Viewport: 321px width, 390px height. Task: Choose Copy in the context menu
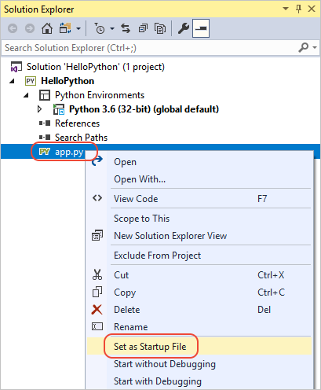tap(199, 292)
